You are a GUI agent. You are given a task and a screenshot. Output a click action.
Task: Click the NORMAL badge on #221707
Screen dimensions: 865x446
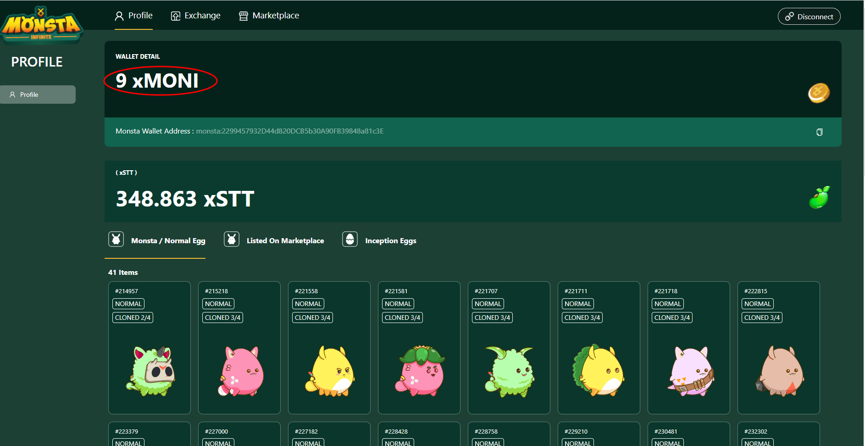pyautogui.click(x=488, y=304)
